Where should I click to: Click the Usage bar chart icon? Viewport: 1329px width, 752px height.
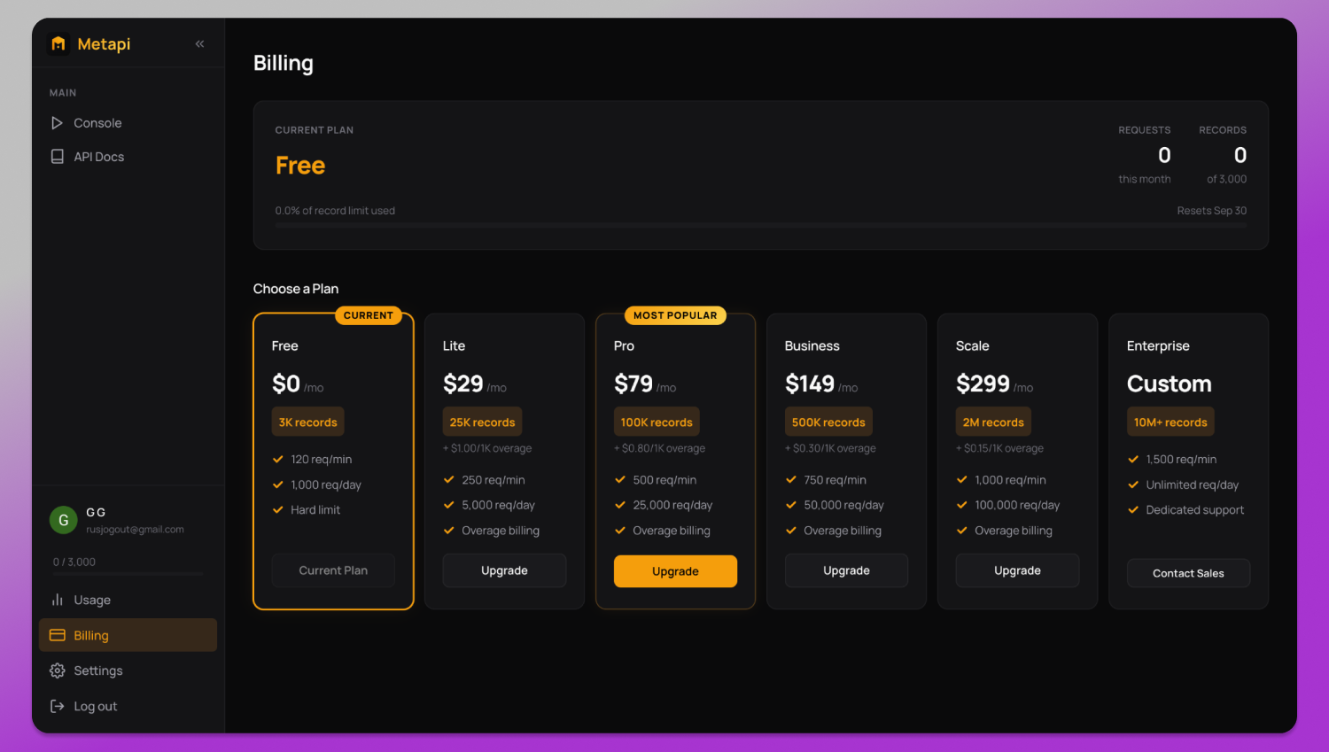pos(58,600)
